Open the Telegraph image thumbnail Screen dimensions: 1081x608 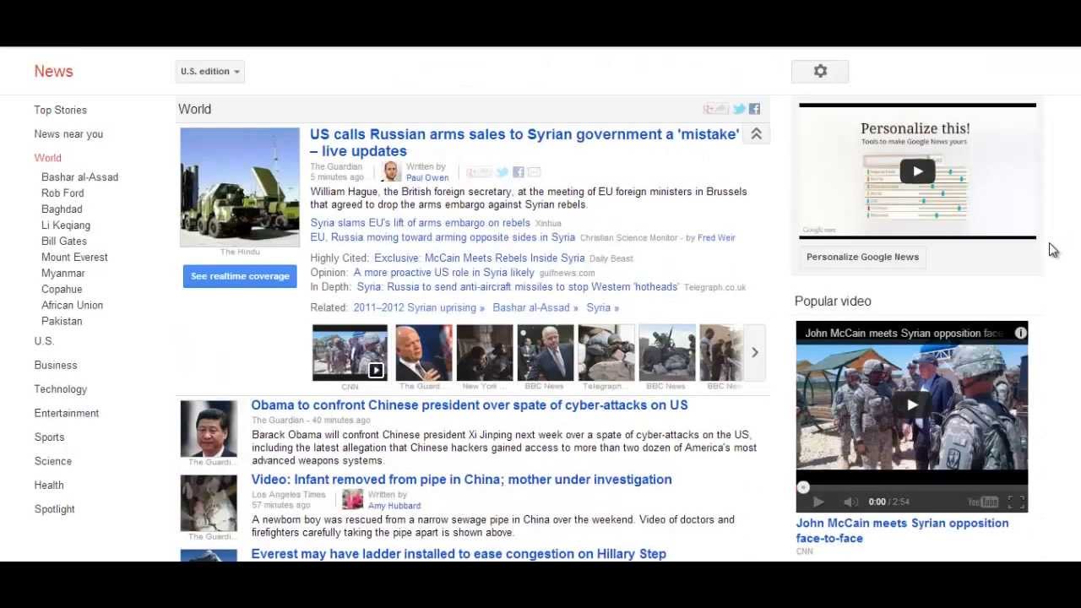(606, 352)
